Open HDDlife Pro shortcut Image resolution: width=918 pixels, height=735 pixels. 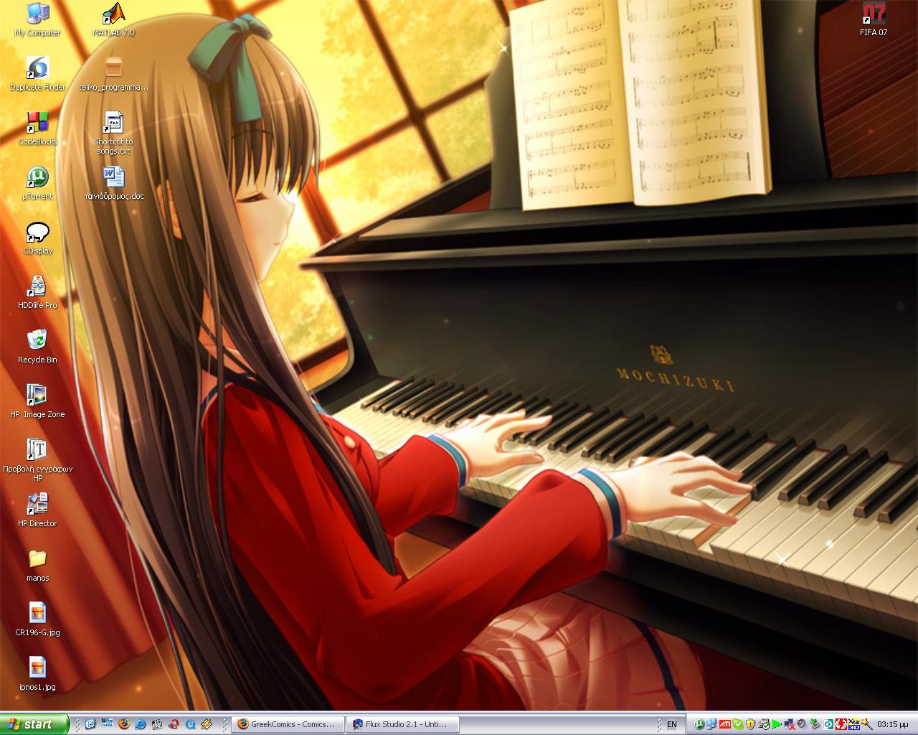[x=37, y=292]
